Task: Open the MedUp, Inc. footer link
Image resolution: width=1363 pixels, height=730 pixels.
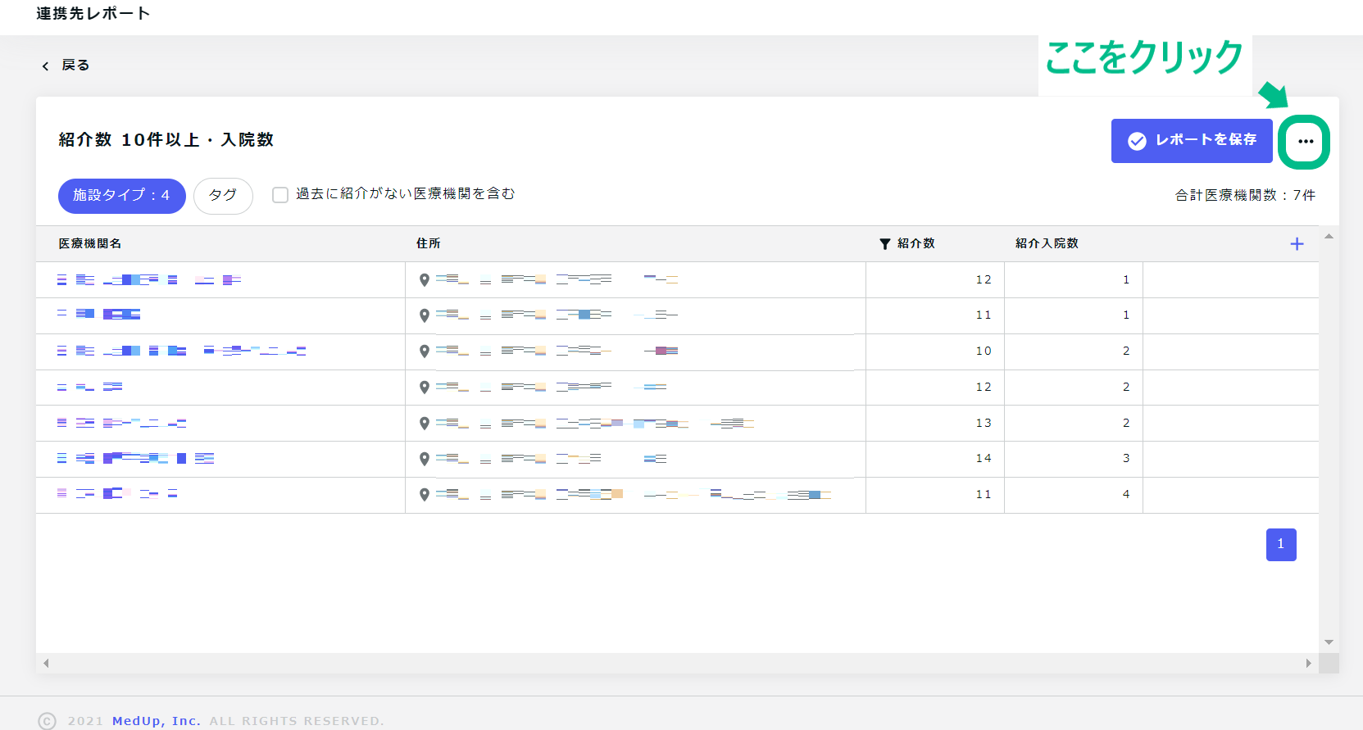Action: (x=157, y=721)
